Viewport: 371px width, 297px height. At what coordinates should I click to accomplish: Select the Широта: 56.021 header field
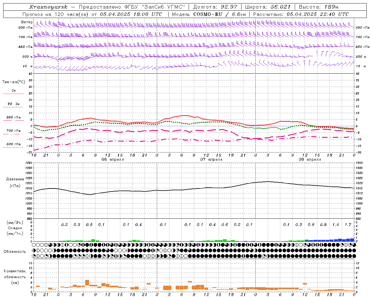268,7
